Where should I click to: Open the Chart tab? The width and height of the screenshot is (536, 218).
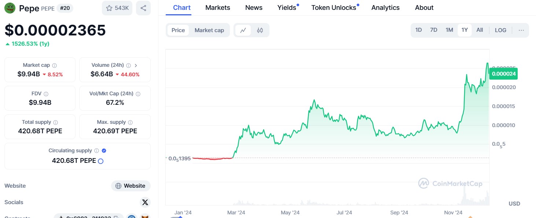point(182,8)
